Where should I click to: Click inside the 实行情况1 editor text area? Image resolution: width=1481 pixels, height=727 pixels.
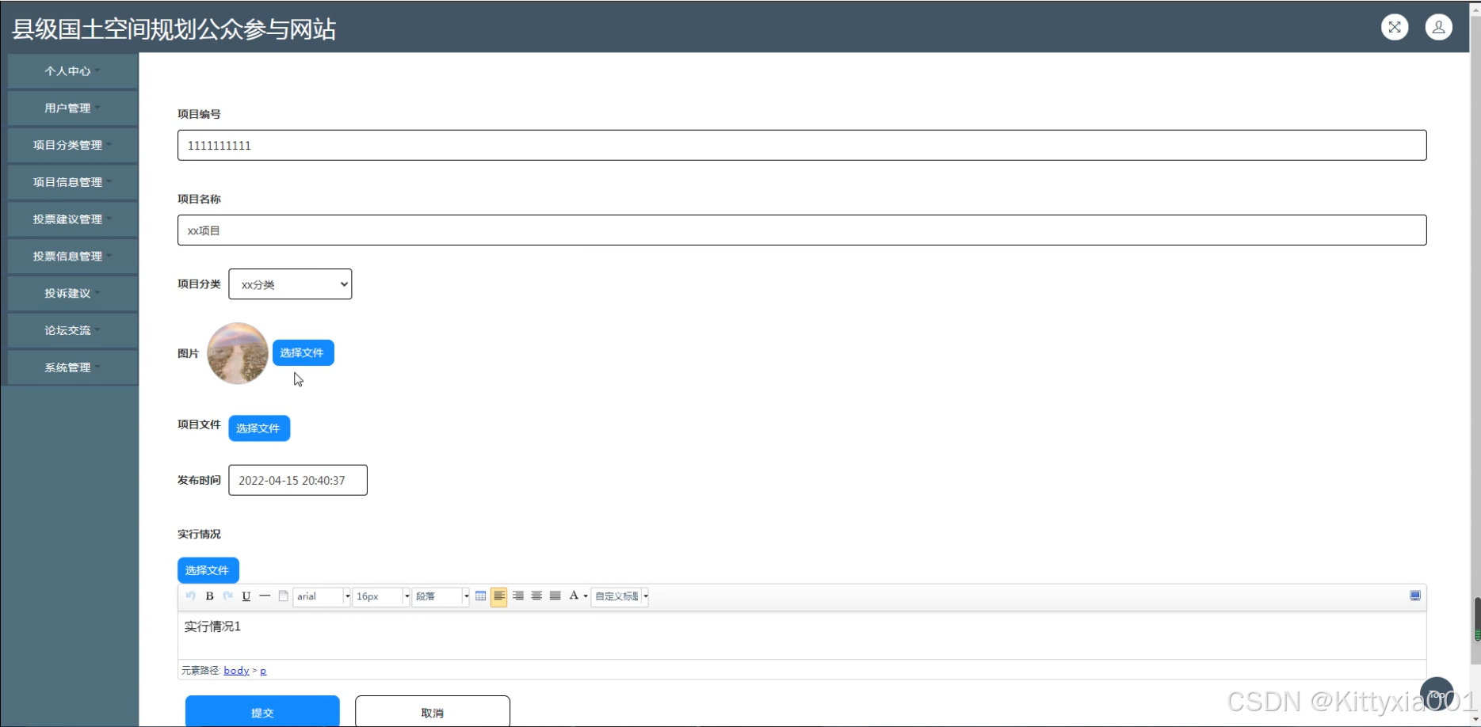coord(802,635)
